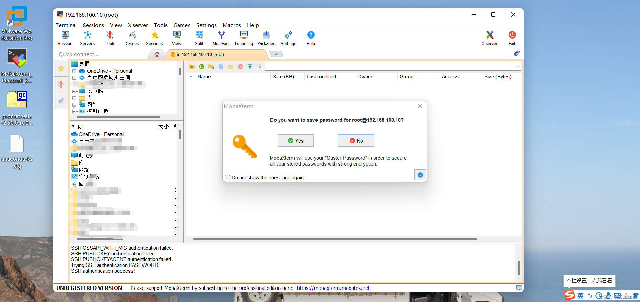Click the SFTP horizontal scrollbar

pyautogui.click(x=335, y=239)
